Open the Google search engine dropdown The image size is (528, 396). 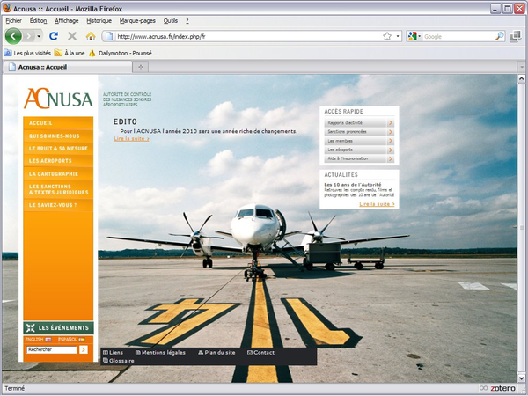[414, 36]
